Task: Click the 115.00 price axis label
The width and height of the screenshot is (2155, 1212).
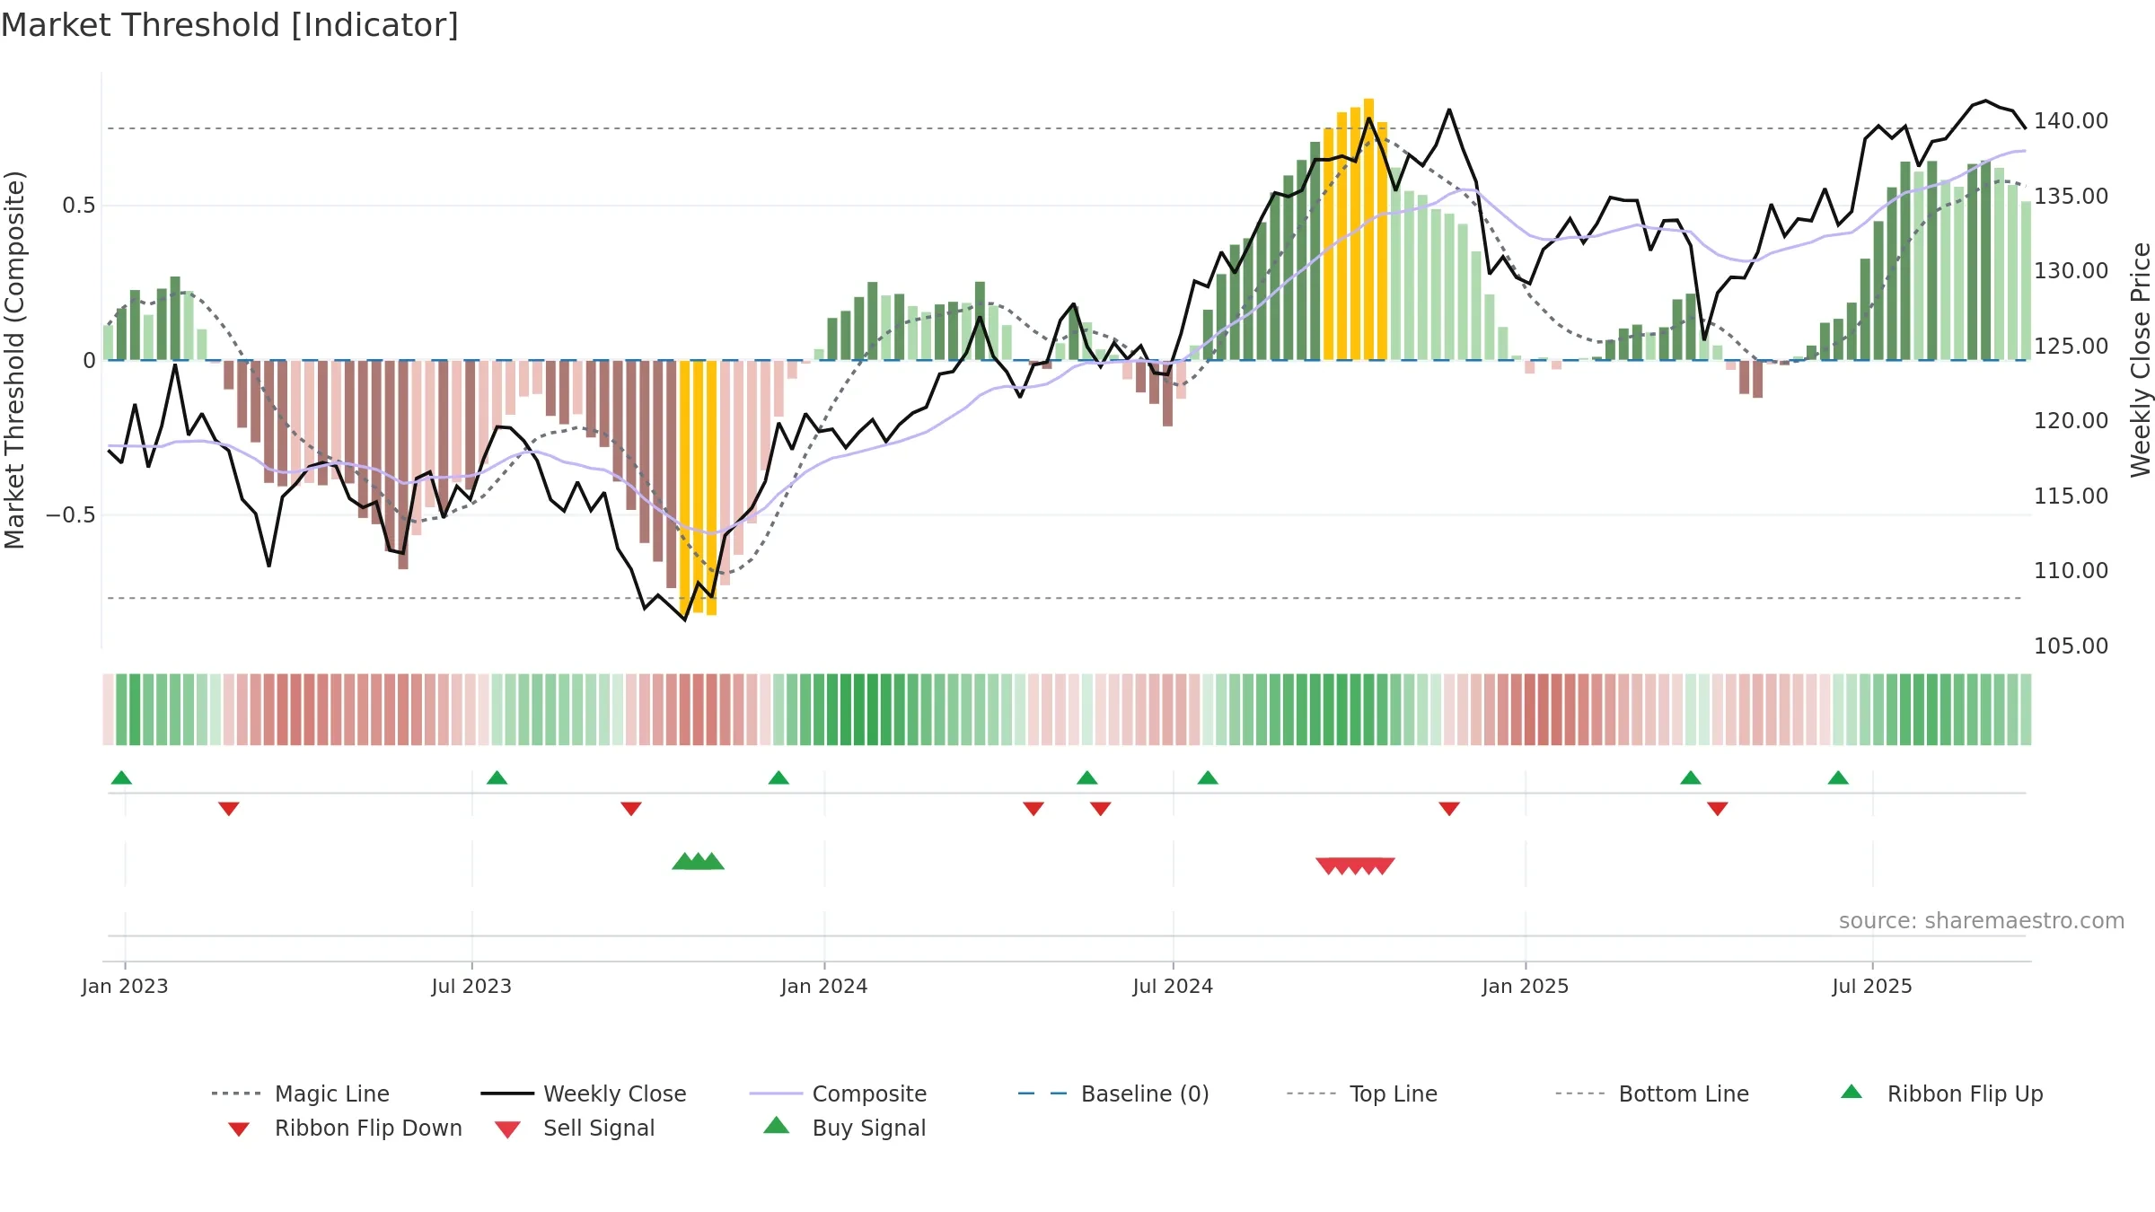Action: click(x=2071, y=496)
